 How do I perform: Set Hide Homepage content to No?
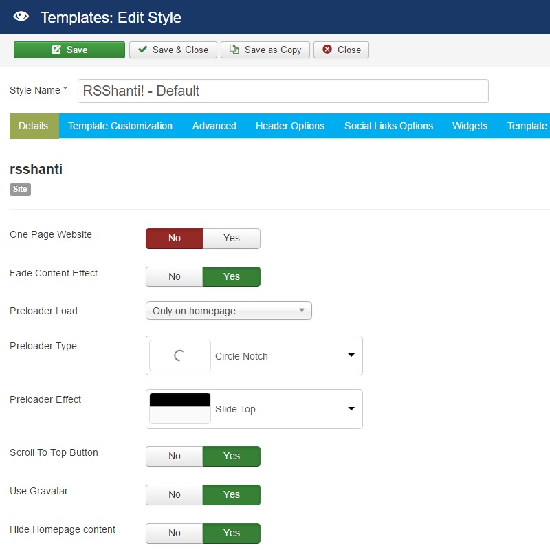click(175, 533)
